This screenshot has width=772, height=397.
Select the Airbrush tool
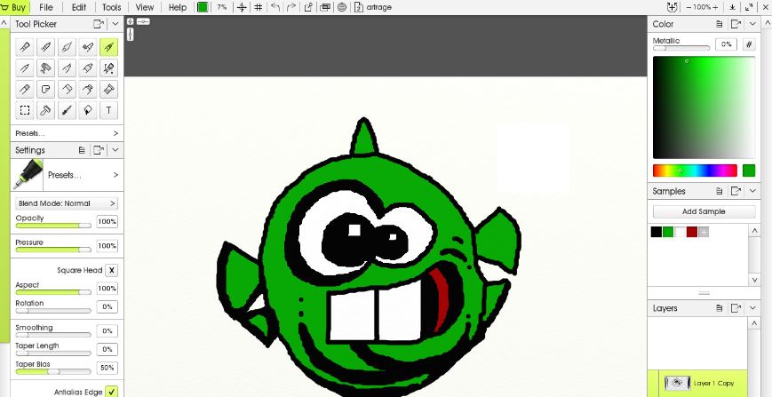[88, 47]
